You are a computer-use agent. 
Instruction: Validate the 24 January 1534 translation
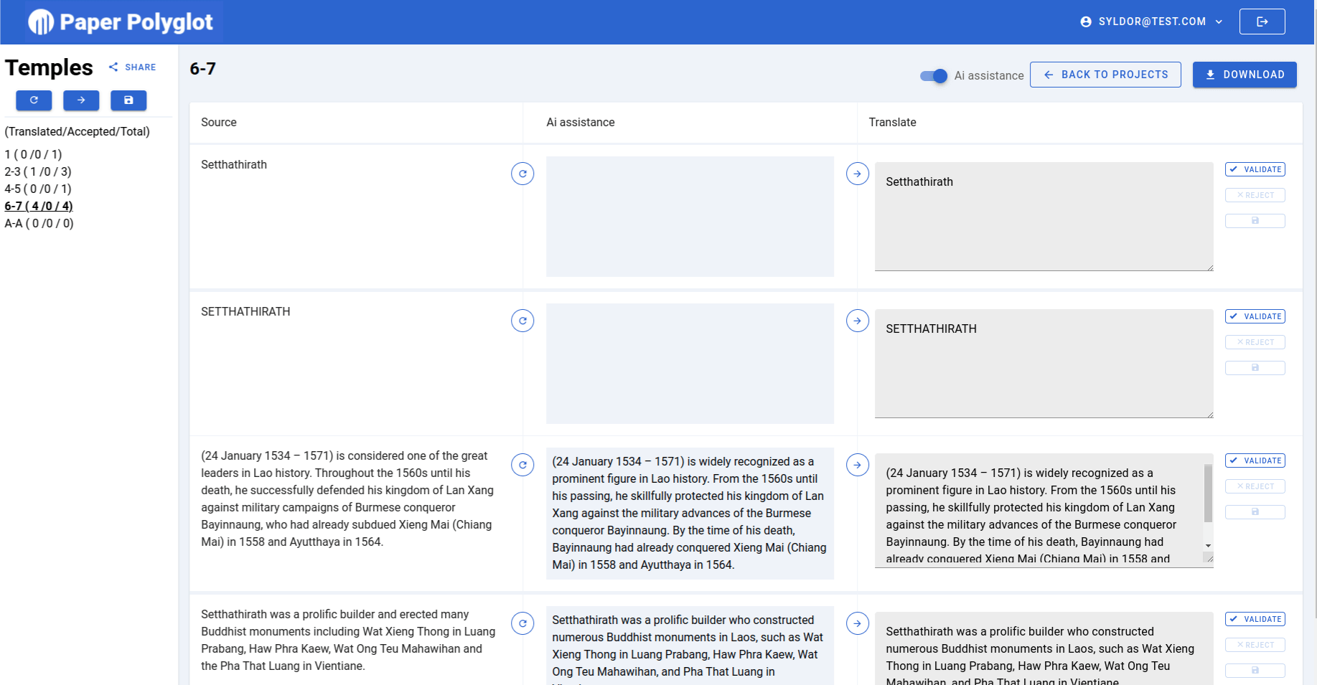coord(1255,460)
